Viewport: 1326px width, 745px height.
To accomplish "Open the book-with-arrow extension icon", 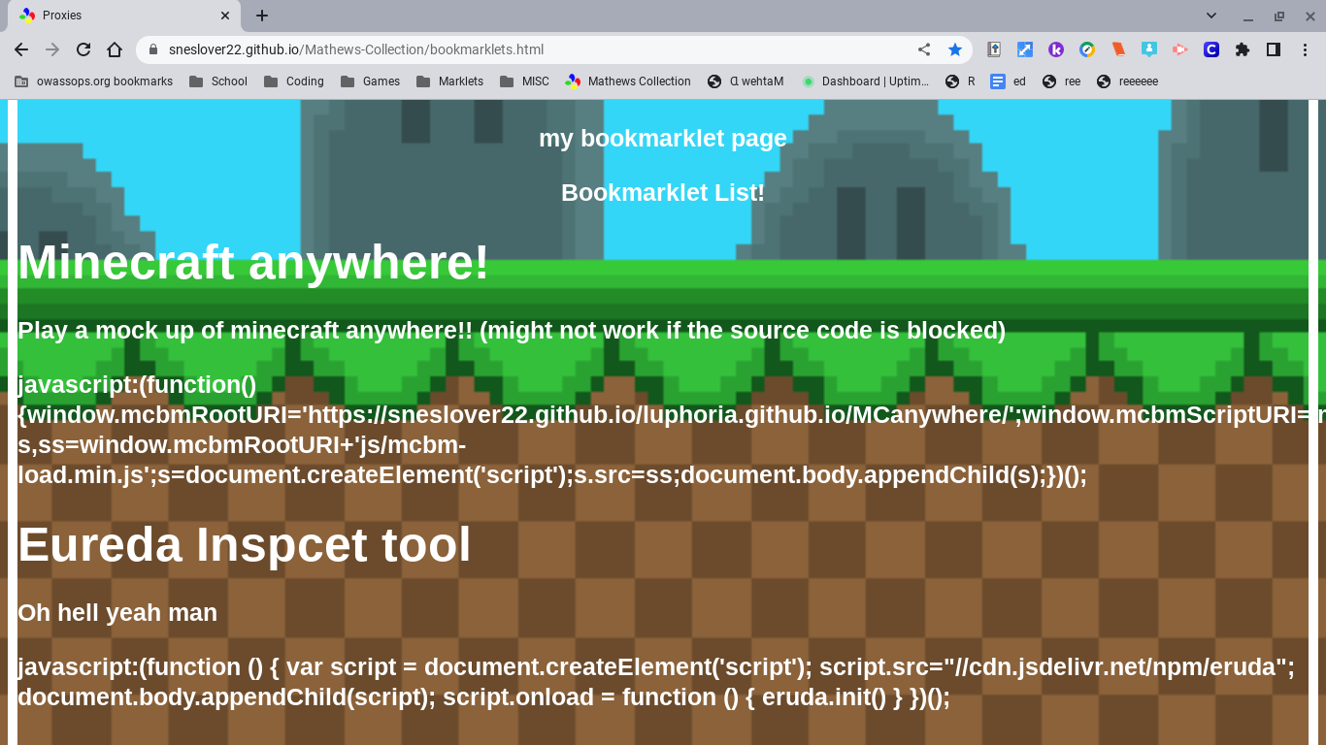I will [994, 49].
